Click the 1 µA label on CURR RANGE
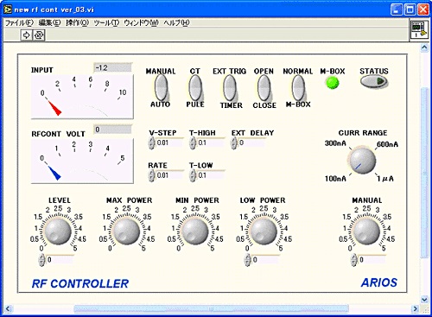Viewport: 432px width, 317px height. 385,179
